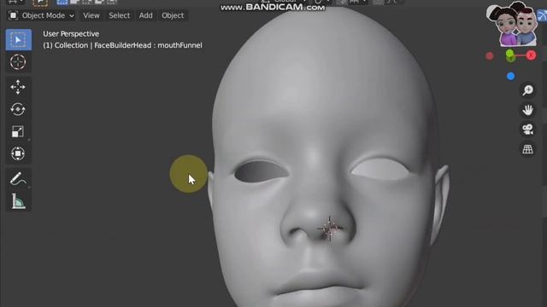547x307 pixels.
Task: Open the Add menu
Action: pos(145,15)
